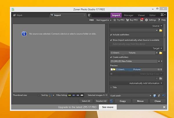Screen dimensions: 174x118
Task: Reset preset with blue undo icon
Action: [x=164, y=95]
